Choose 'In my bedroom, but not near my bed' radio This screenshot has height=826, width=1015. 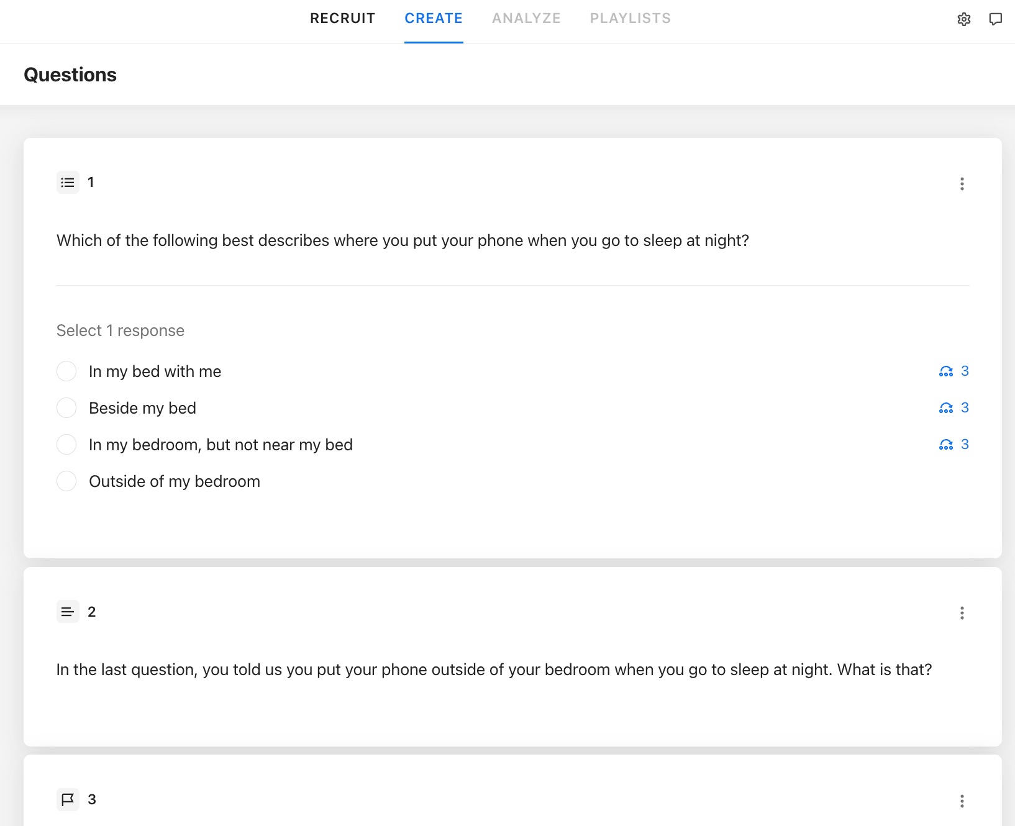point(66,445)
